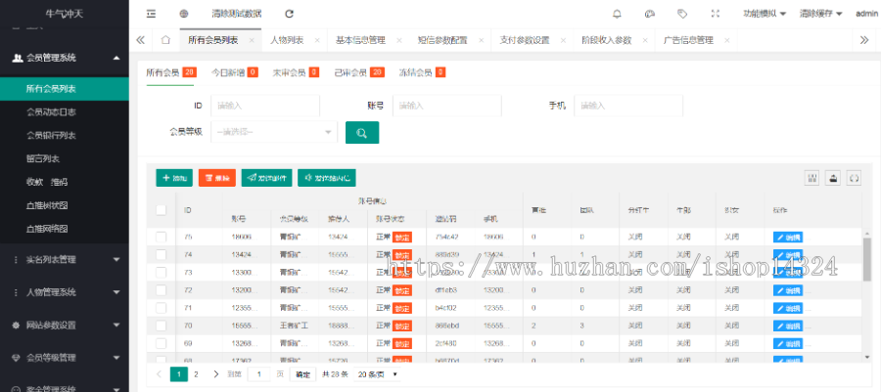Switch to the 冻结会员 filter tab

422,72
